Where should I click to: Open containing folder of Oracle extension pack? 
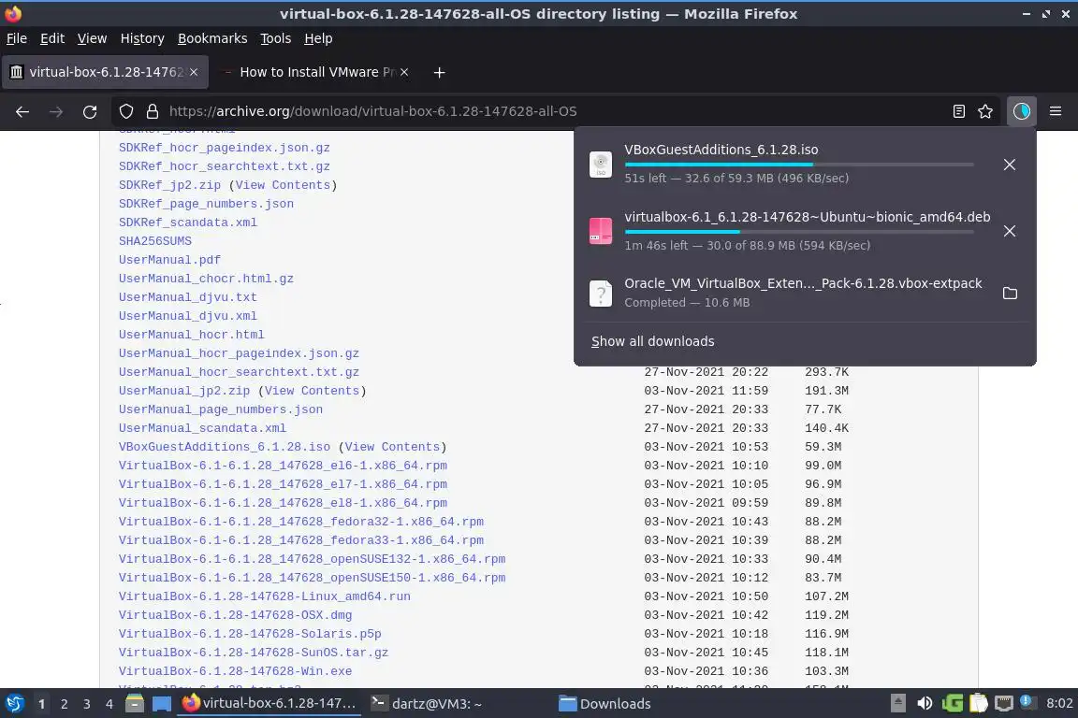[1010, 294]
